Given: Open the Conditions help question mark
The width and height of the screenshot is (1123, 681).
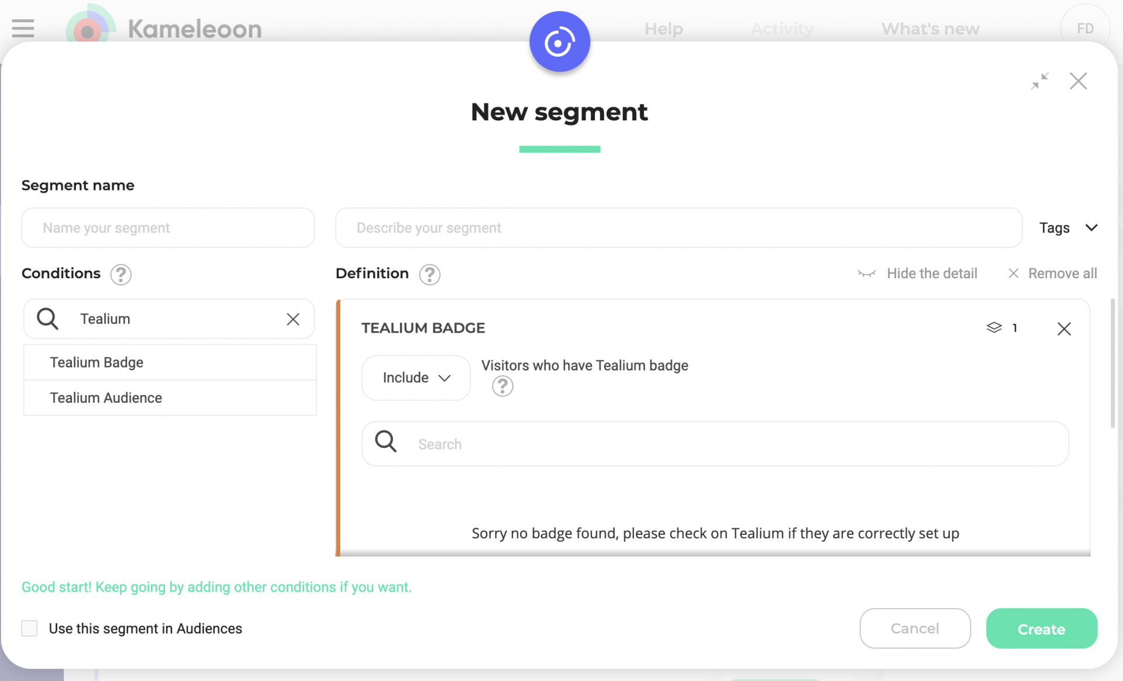Looking at the screenshot, I should (120, 274).
